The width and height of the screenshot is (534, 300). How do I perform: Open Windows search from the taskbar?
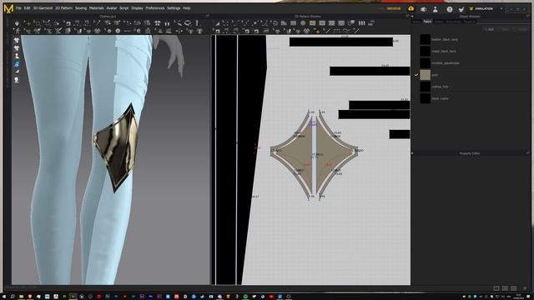pos(13,297)
